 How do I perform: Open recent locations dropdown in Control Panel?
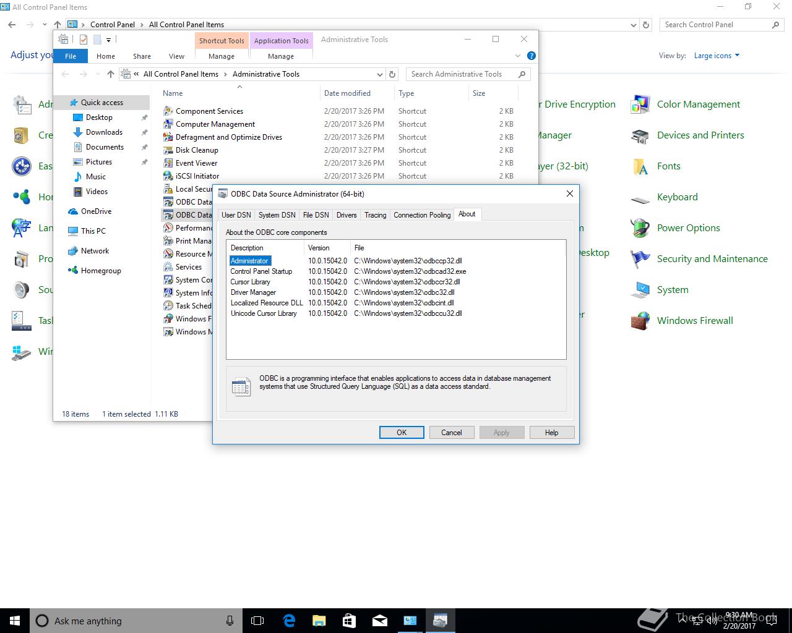click(x=45, y=25)
